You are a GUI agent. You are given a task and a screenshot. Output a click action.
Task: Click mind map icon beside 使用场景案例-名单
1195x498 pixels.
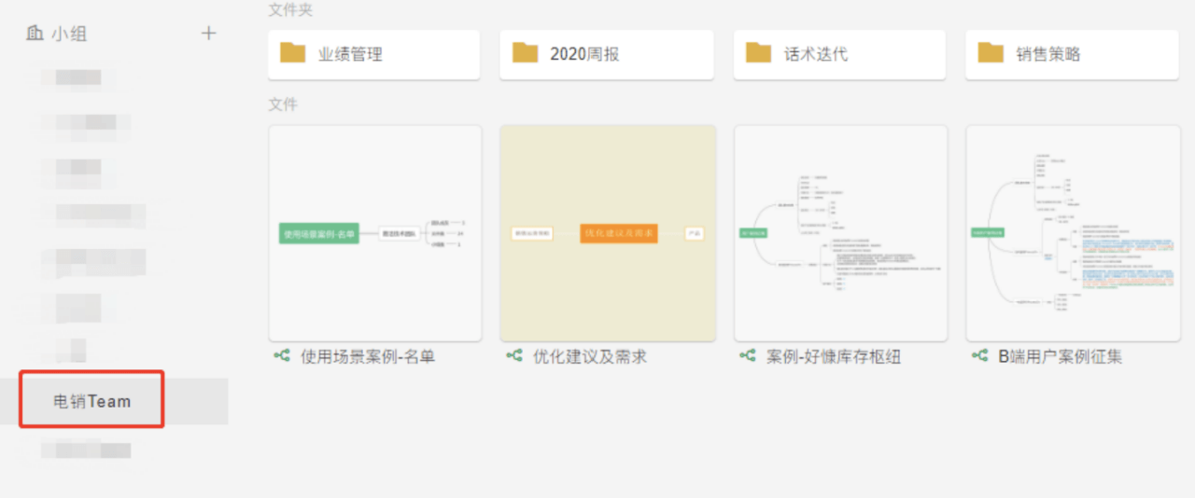[282, 356]
